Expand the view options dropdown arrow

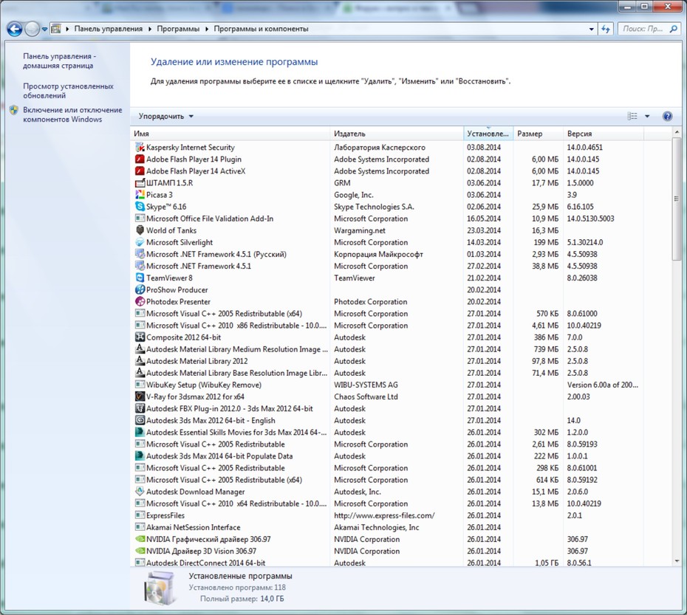click(647, 116)
